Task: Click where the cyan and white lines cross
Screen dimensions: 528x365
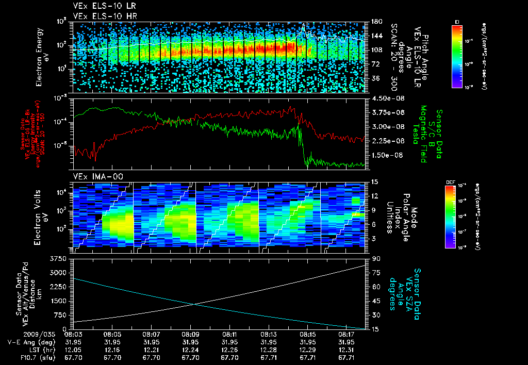Action: (x=194, y=304)
